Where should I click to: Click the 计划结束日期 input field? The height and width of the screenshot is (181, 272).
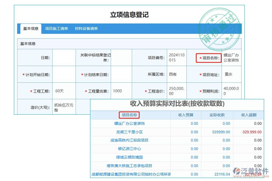tap(121, 74)
